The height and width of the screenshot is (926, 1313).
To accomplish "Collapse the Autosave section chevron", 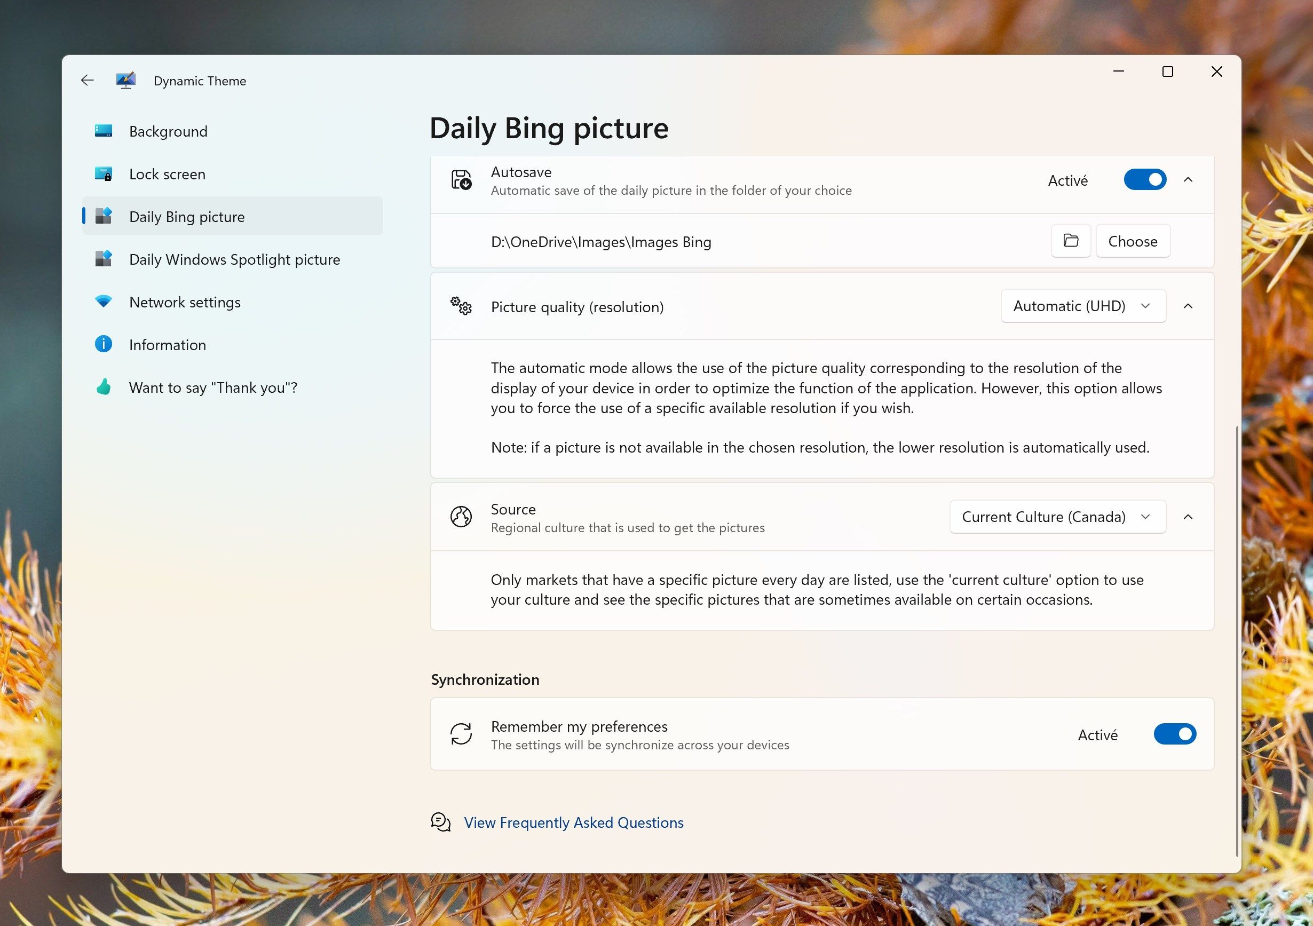I will click(1188, 180).
